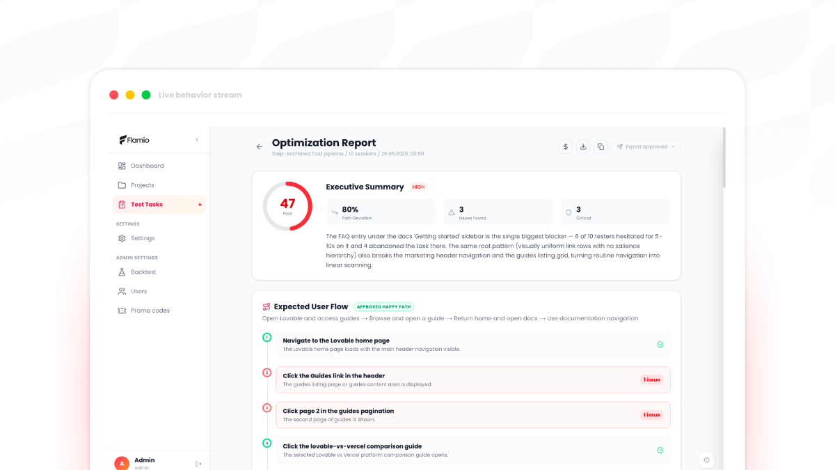Expand step Click the lovable-vs-vercel comparison guide
The image size is (835, 470).
click(x=473, y=451)
